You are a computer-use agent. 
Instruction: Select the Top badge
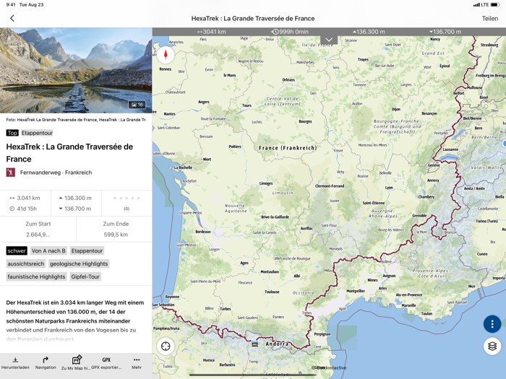12,133
